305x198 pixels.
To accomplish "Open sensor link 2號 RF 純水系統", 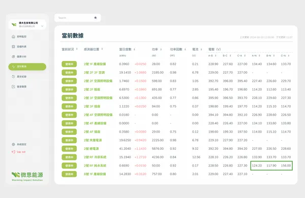I will 95,166.
